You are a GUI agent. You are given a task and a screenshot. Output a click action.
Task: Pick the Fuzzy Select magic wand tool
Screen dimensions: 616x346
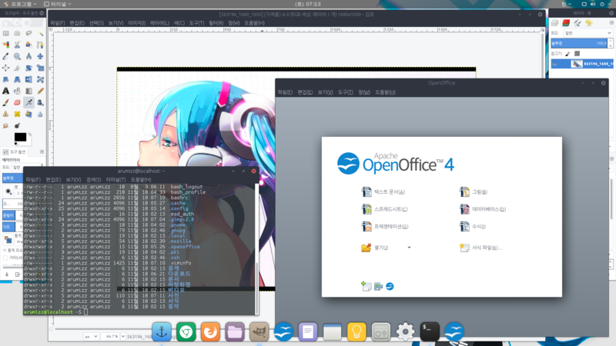point(40,33)
